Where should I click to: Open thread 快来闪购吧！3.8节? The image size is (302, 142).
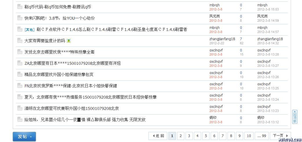pos(60,18)
